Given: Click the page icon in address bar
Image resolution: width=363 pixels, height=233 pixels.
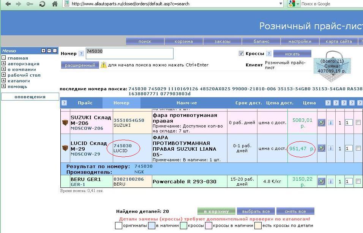Looking at the screenshot, I should (x=67, y=3).
